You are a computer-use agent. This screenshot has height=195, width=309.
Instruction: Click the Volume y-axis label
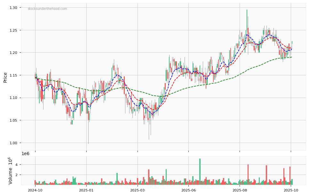(x=10, y=171)
